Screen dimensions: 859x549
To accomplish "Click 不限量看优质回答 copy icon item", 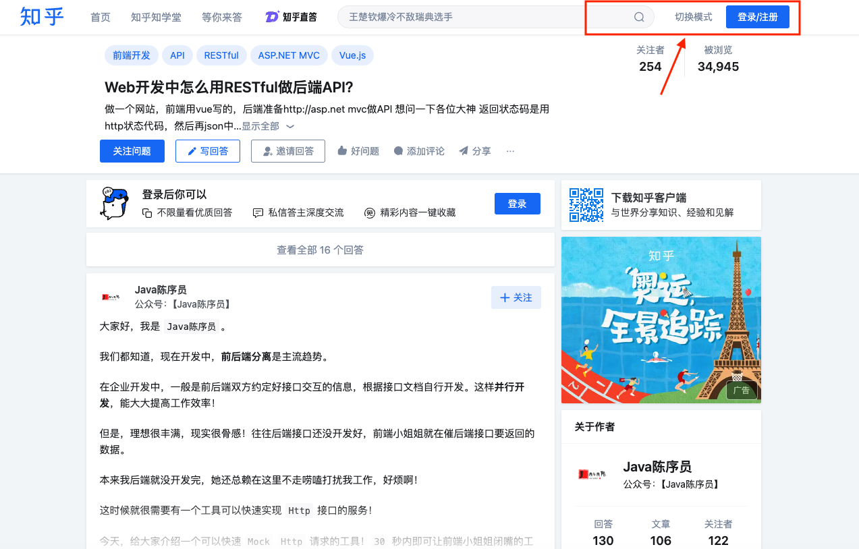I will coord(187,212).
